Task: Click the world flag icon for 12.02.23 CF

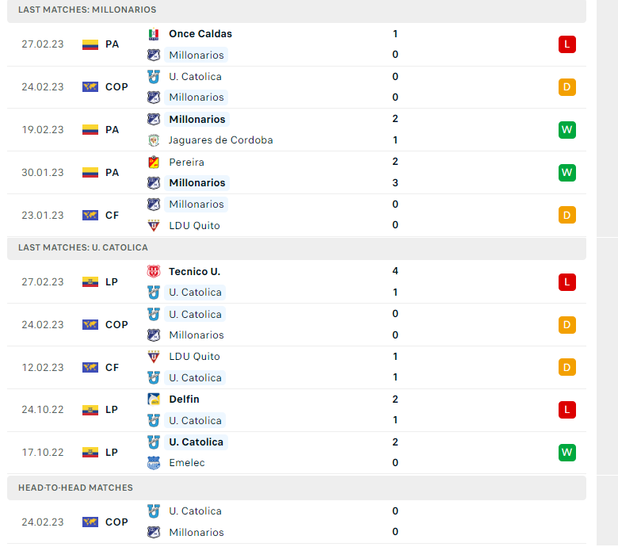Action: (x=90, y=368)
